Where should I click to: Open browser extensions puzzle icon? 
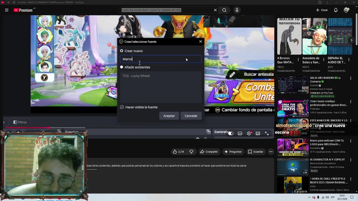click(x=320, y=3)
